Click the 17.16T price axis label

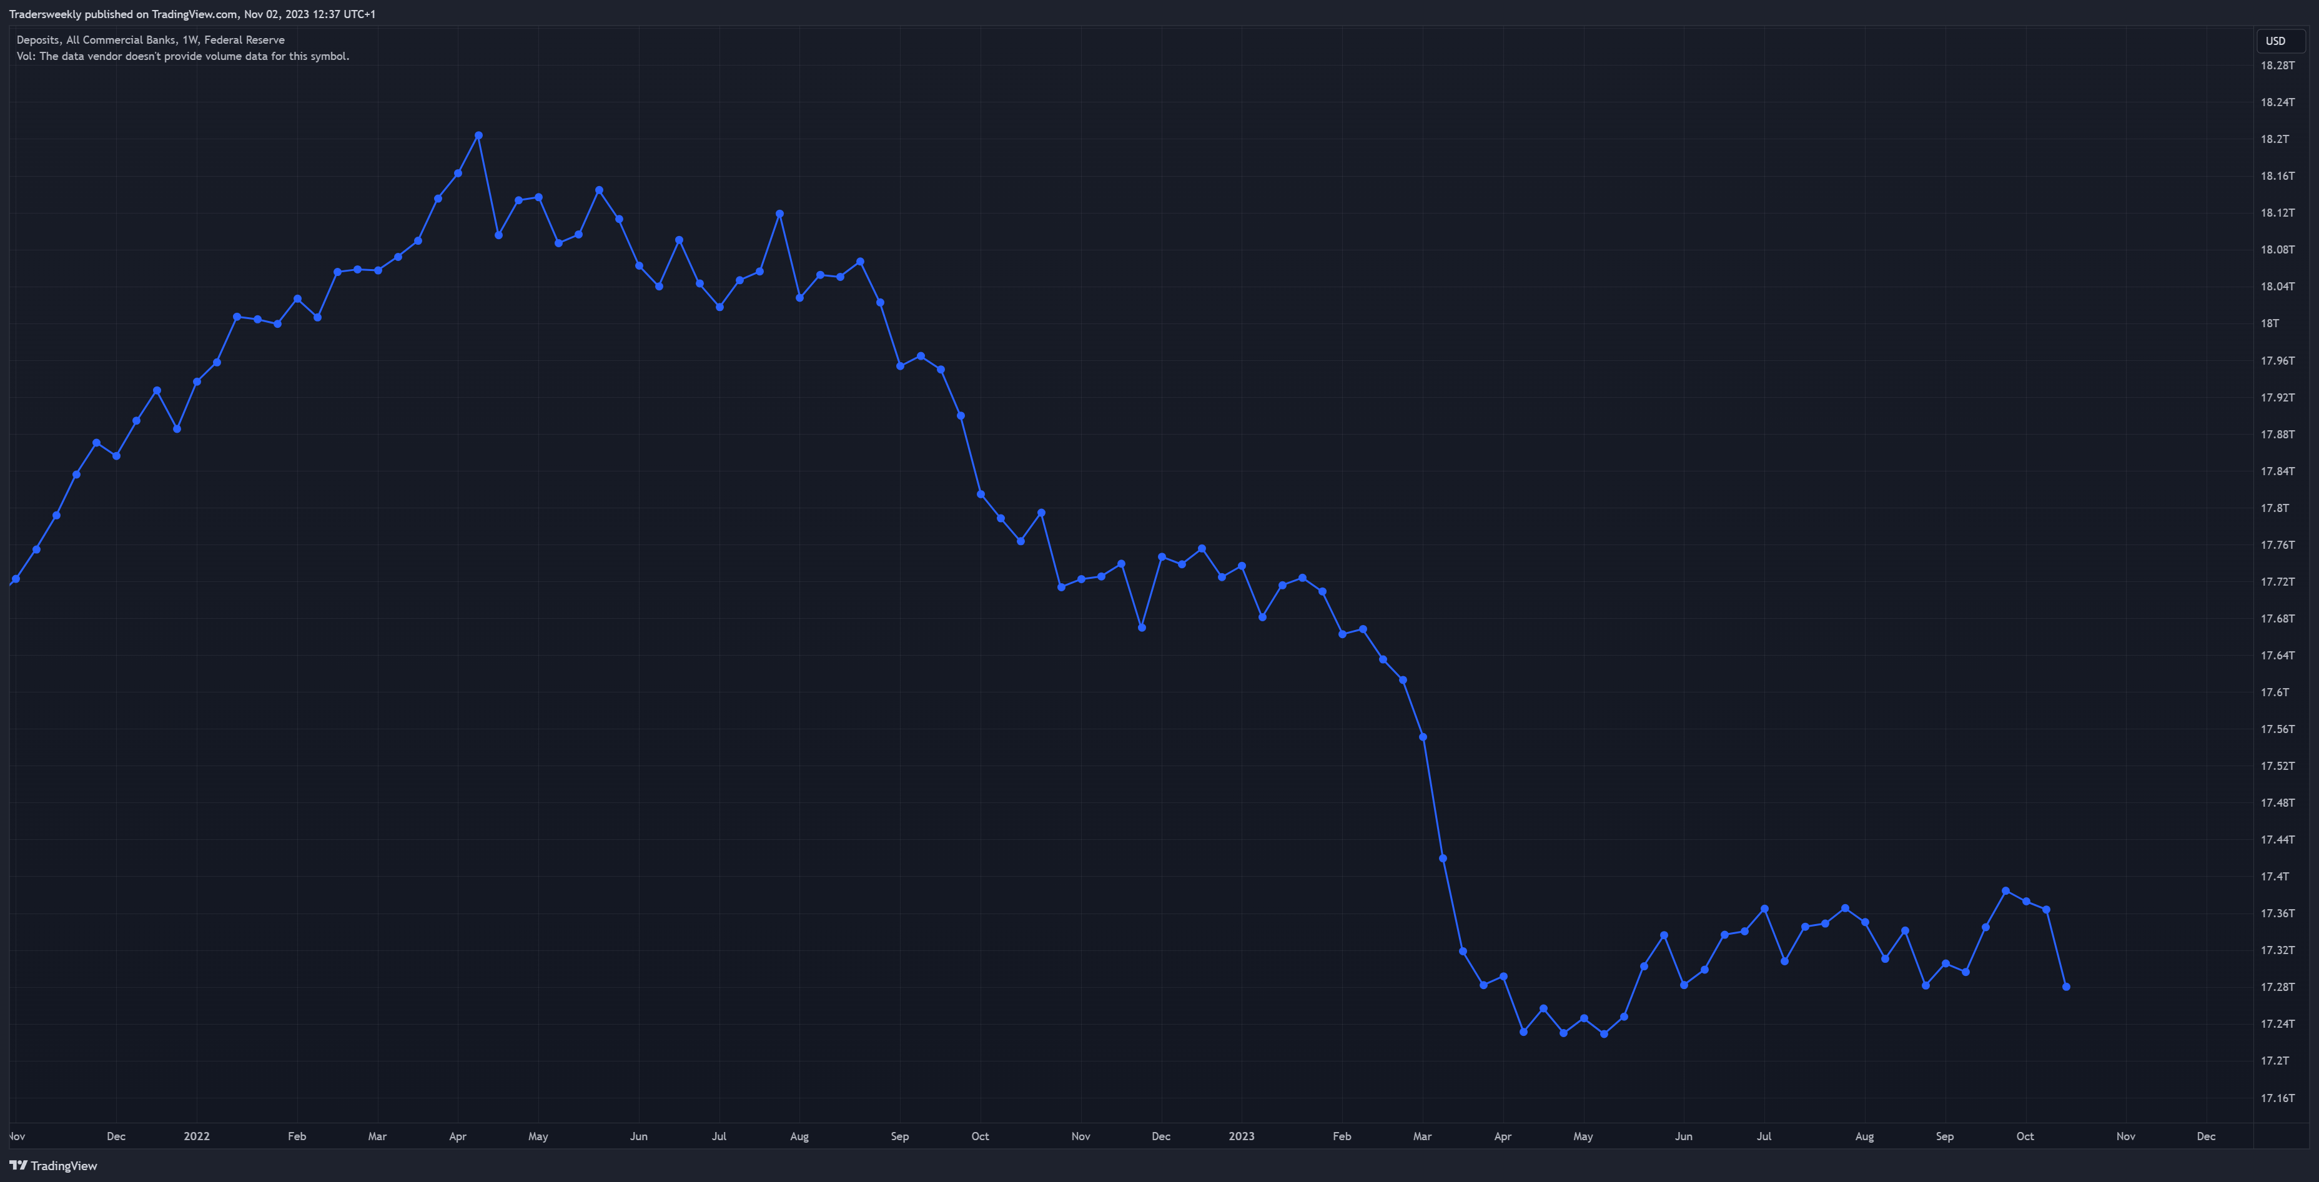[2278, 1097]
